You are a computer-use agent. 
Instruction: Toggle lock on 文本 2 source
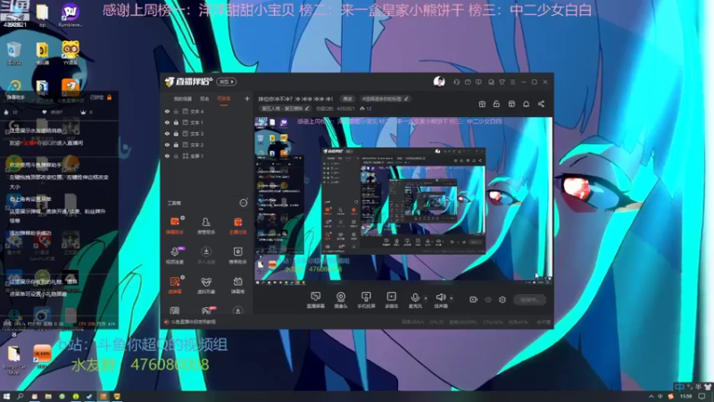176,145
